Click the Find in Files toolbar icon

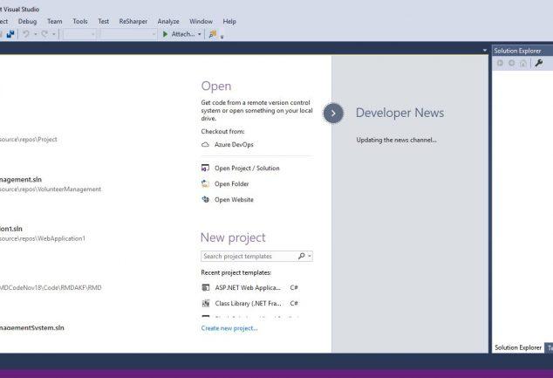pyautogui.click(x=212, y=34)
